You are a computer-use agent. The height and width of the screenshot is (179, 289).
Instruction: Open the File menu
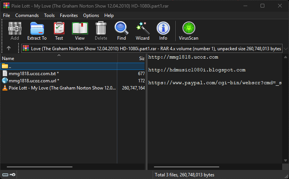coord(6,15)
